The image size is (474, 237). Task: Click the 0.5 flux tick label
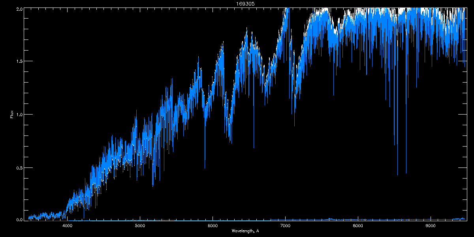pyautogui.click(x=19, y=167)
